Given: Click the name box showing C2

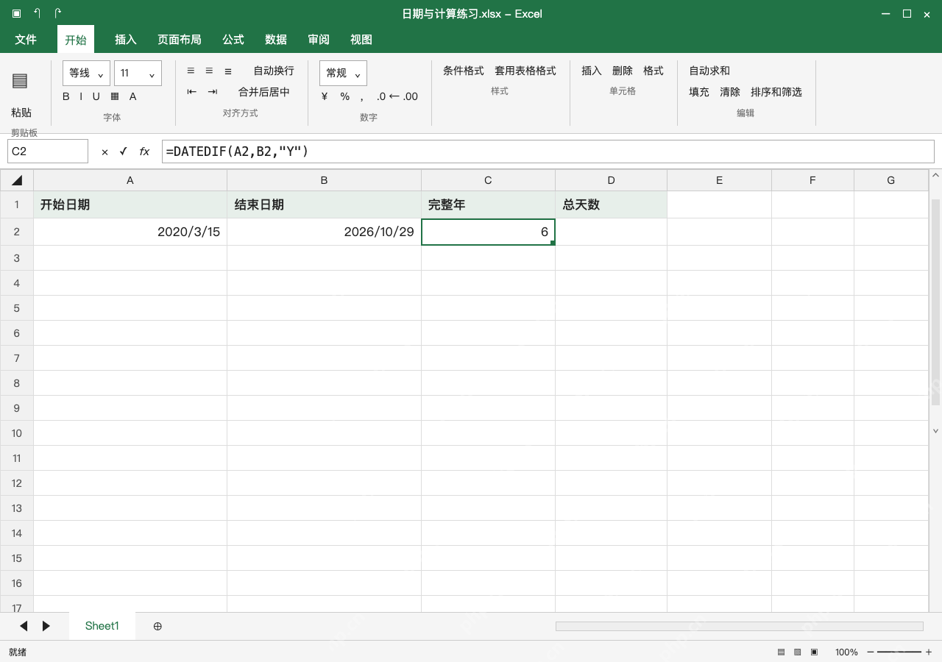Looking at the screenshot, I should (x=48, y=152).
